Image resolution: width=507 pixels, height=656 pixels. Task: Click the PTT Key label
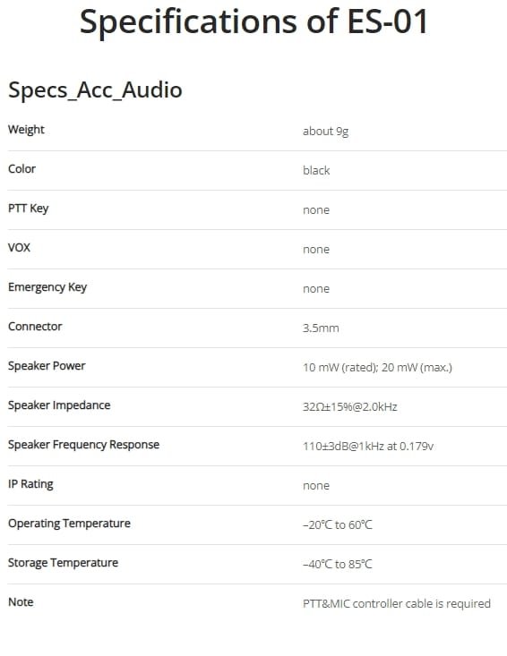(x=28, y=209)
